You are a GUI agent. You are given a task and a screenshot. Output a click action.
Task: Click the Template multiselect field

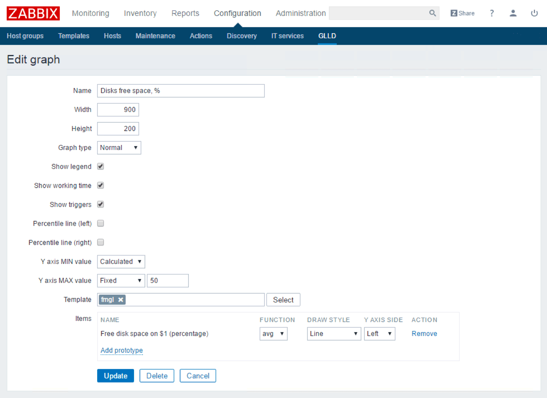pos(181,300)
